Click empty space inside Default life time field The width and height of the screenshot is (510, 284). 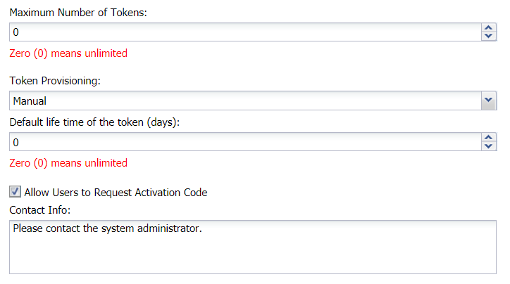click(247, 142)
